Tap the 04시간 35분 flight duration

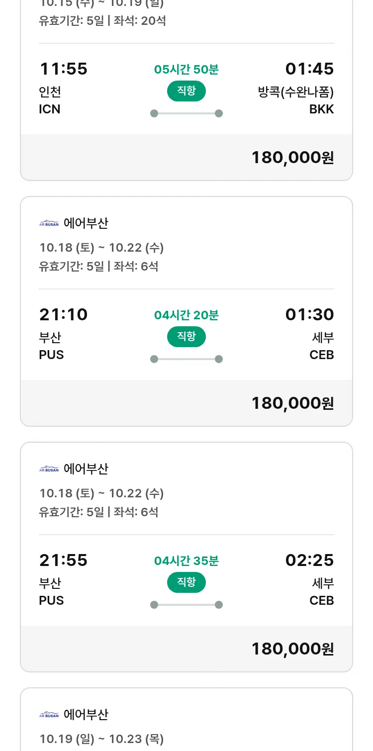coord(186,561)
